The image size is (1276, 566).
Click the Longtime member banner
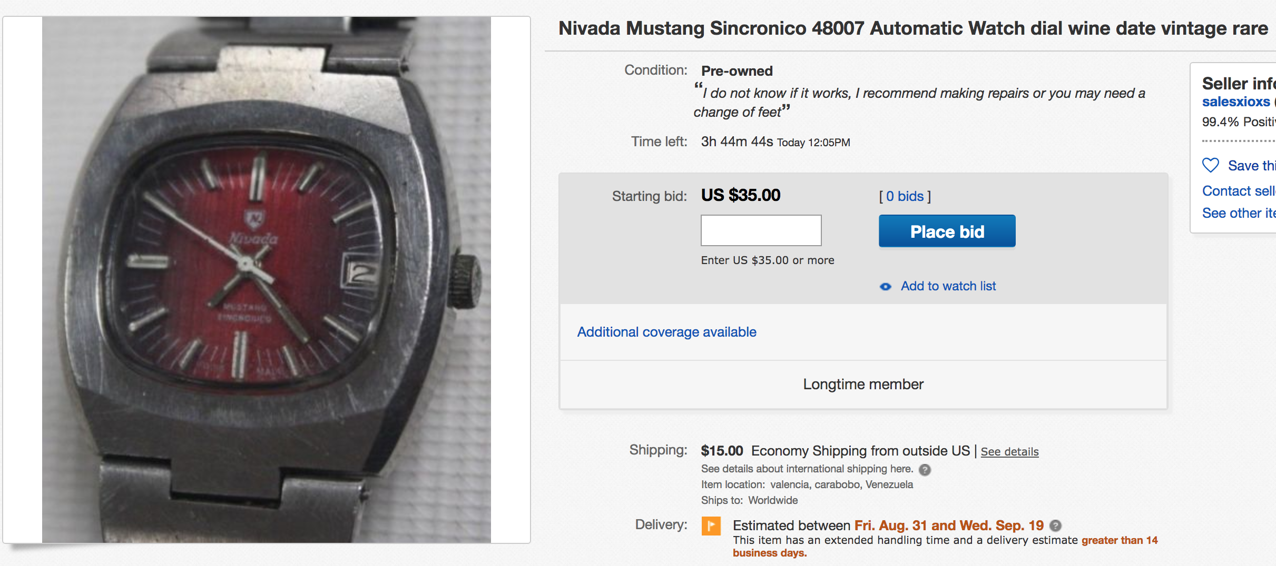point(863,385)
